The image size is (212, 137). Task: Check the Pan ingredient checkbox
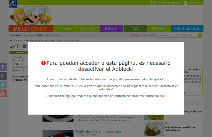[x=13, y=64]
